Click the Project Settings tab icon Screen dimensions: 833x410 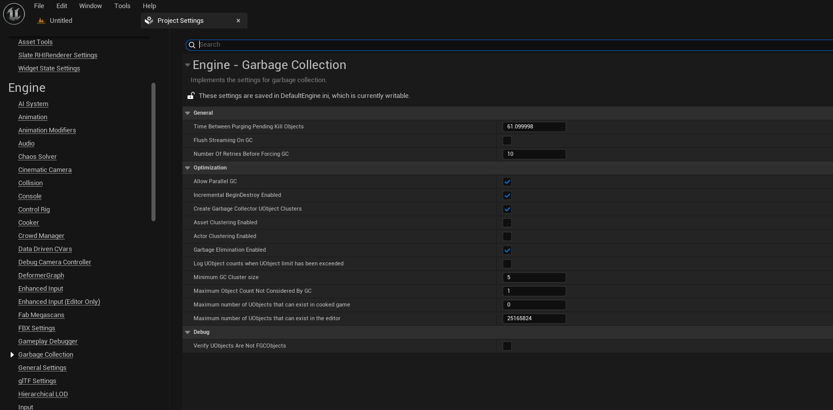coord(149,21)
